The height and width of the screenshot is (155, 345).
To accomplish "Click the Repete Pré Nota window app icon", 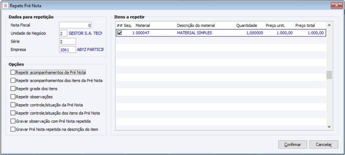I will click(6, 6).
